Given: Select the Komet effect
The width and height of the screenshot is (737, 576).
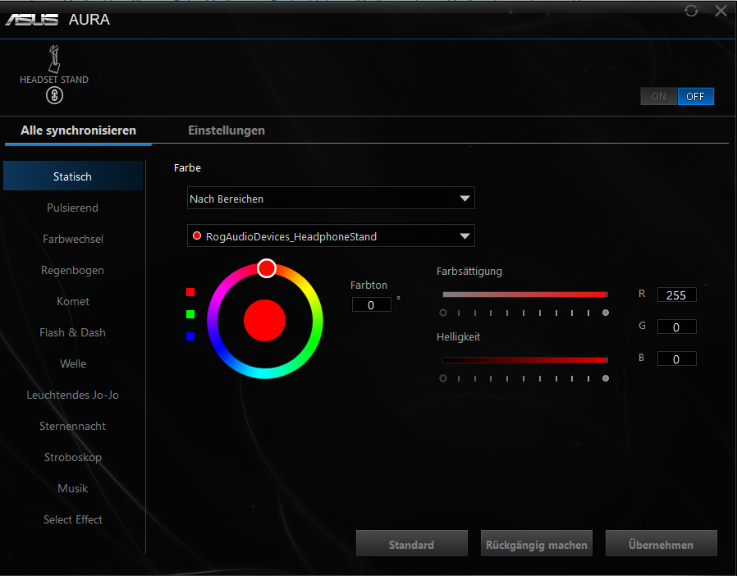Looking at the screenshot, I should (x=73, y=301).
